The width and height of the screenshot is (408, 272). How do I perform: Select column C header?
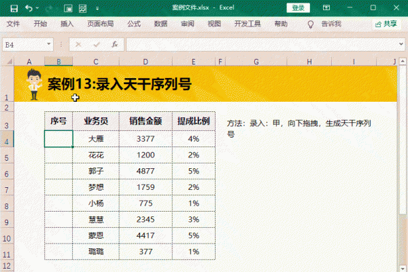pos(96,62)
